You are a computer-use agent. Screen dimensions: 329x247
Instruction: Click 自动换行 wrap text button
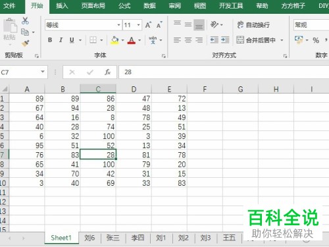click(253, 25)
